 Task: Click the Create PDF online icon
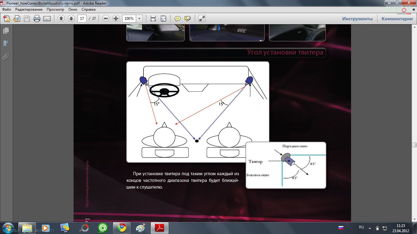click(6, 19)
